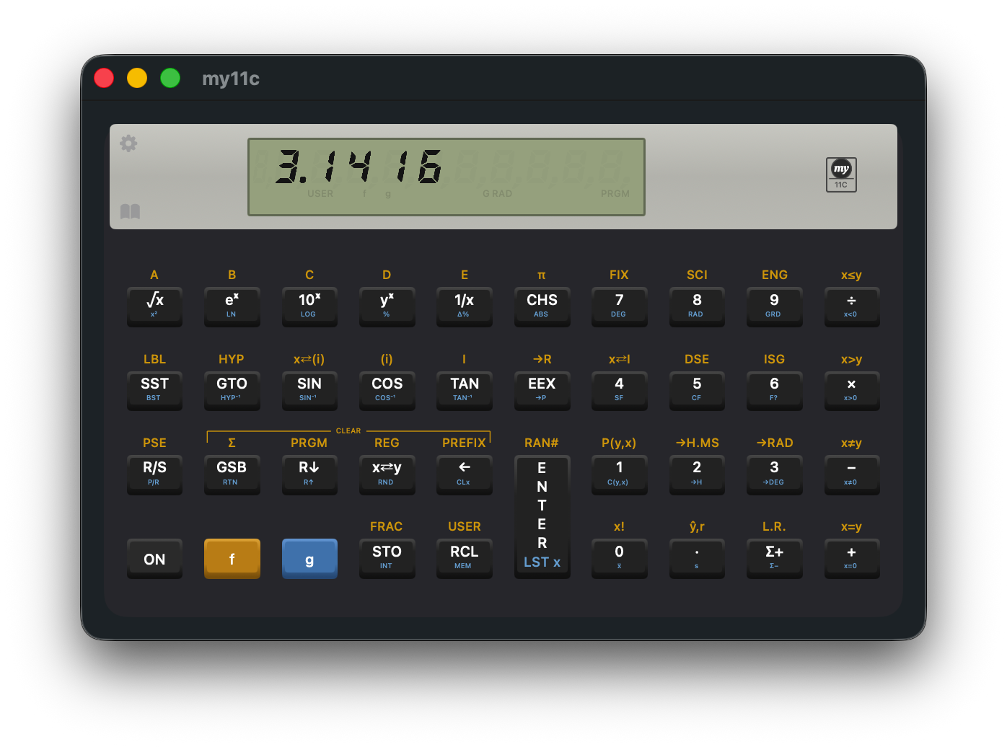The height and width of the screenshot is (747, 1007).
Task: Click the number 6 key
Action: tap(774, 390)
